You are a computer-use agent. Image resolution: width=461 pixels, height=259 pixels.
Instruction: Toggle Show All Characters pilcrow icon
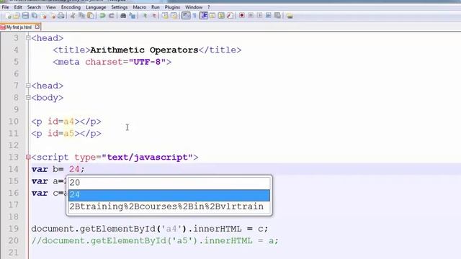[194, 16]
